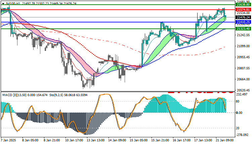Click the 14 Jan 09:00 time label

pos(117,140)
